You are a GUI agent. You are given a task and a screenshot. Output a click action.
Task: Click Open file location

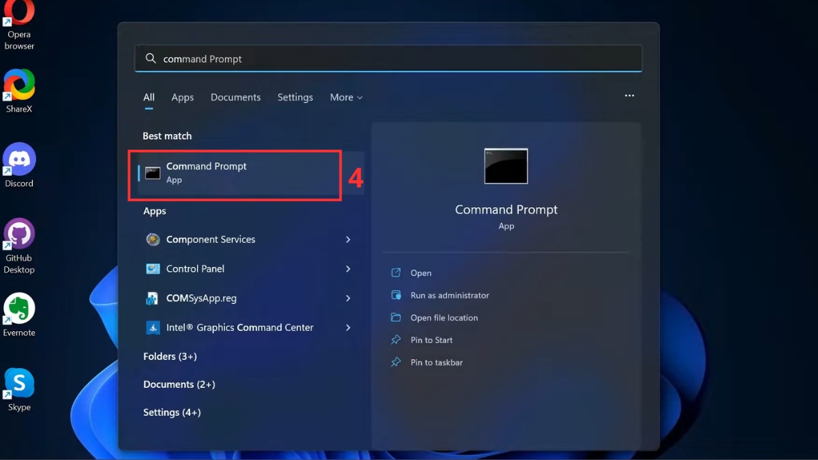tap(444, 318)
